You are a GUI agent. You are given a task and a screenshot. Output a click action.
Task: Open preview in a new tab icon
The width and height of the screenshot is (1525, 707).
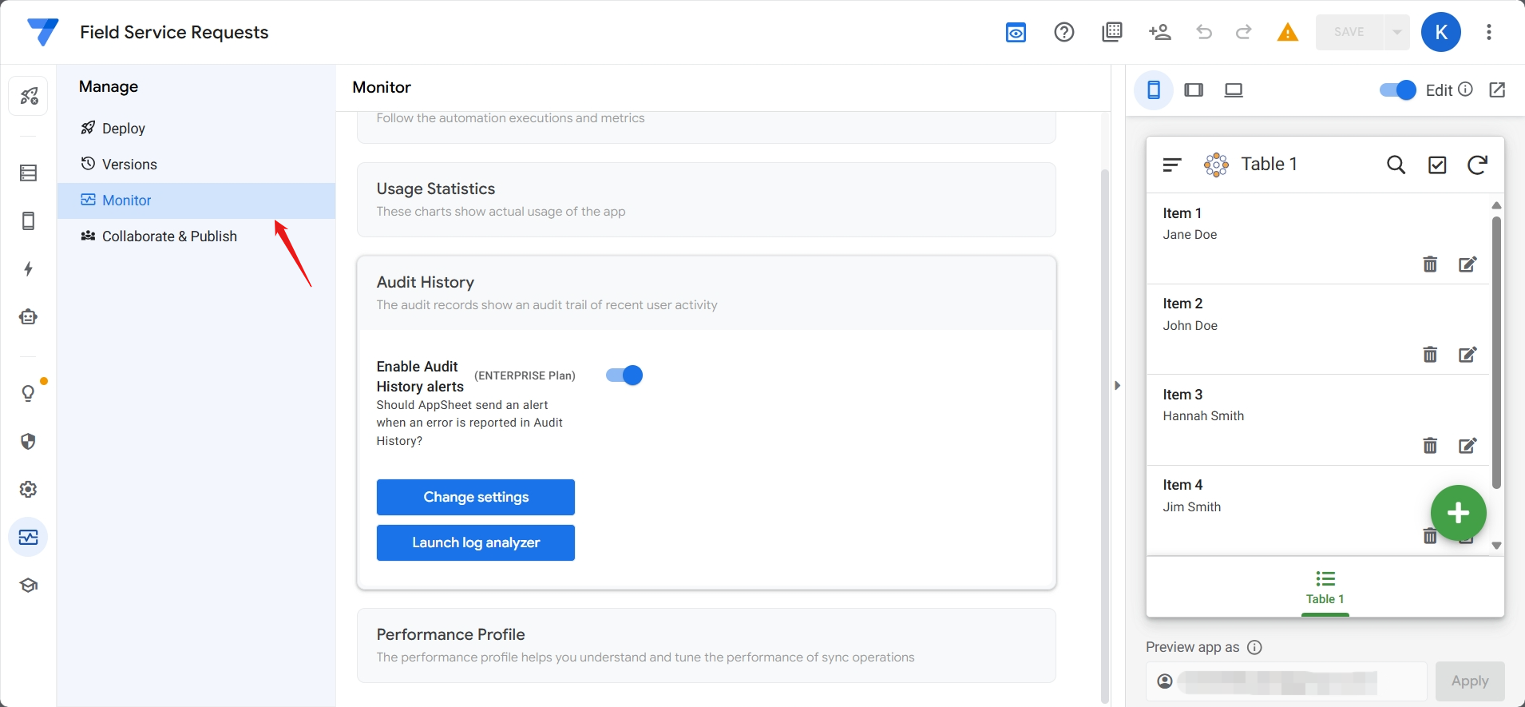[x=1498, y=90]
